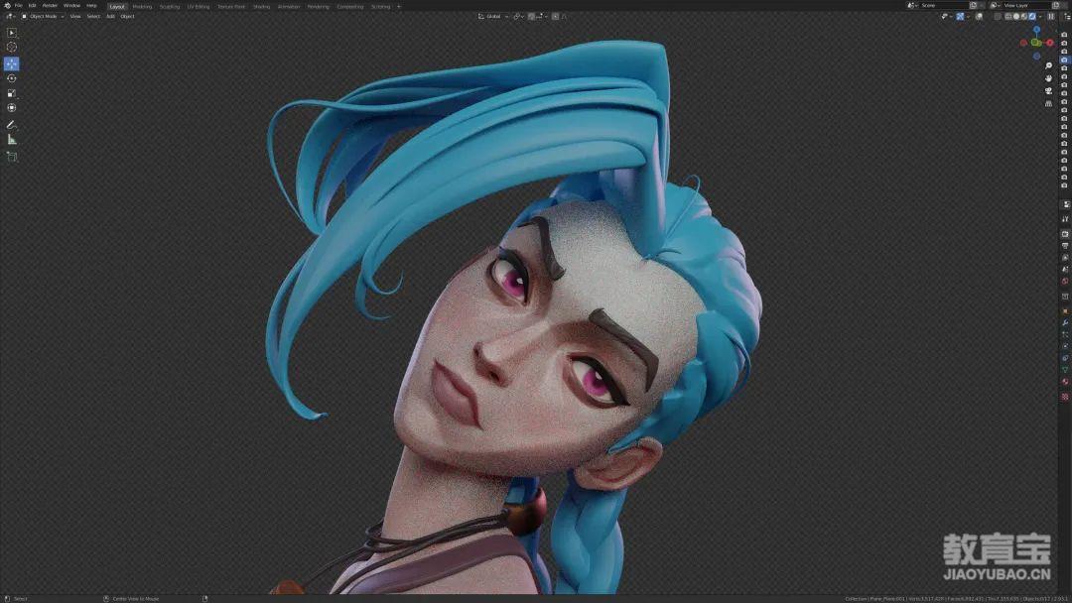The width and height of the screenshot is (1072, 603).
Task: Click the new scene button
Action: point(973,6)
